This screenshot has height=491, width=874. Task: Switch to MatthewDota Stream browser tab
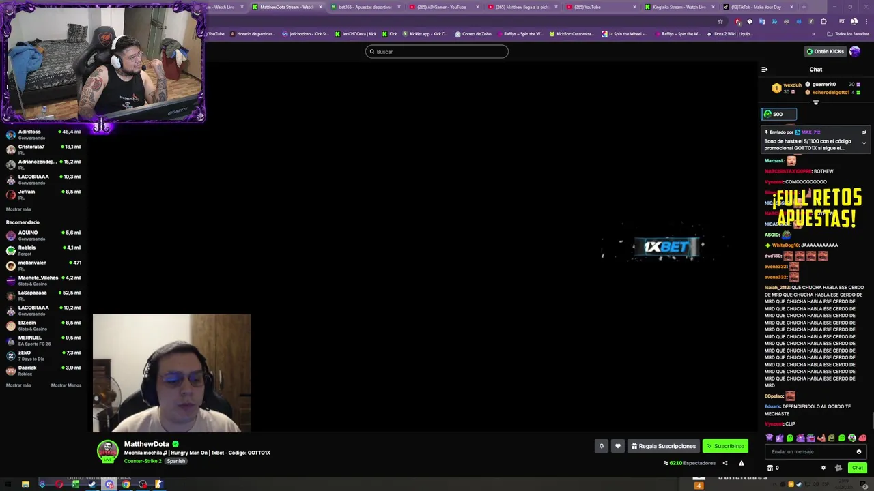coord(285,7)
